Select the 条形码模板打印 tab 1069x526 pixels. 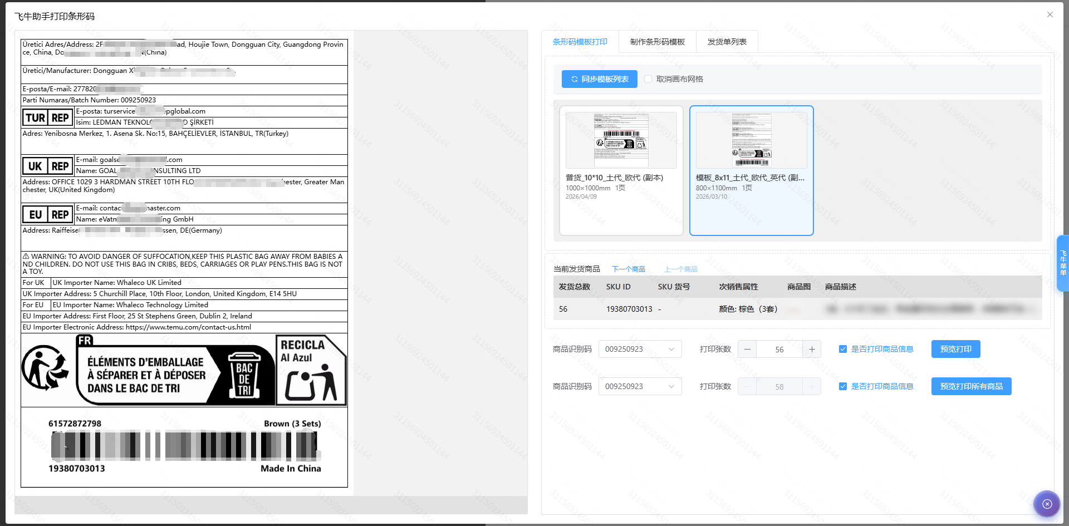580,42
